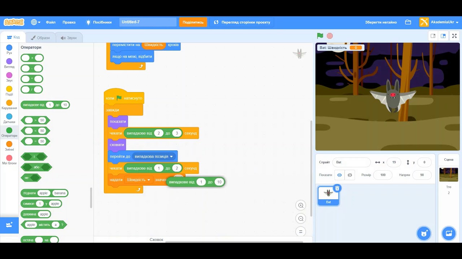Click the Напрям value field
Viewport: 462px width, 259px height.
coord(422,175)
